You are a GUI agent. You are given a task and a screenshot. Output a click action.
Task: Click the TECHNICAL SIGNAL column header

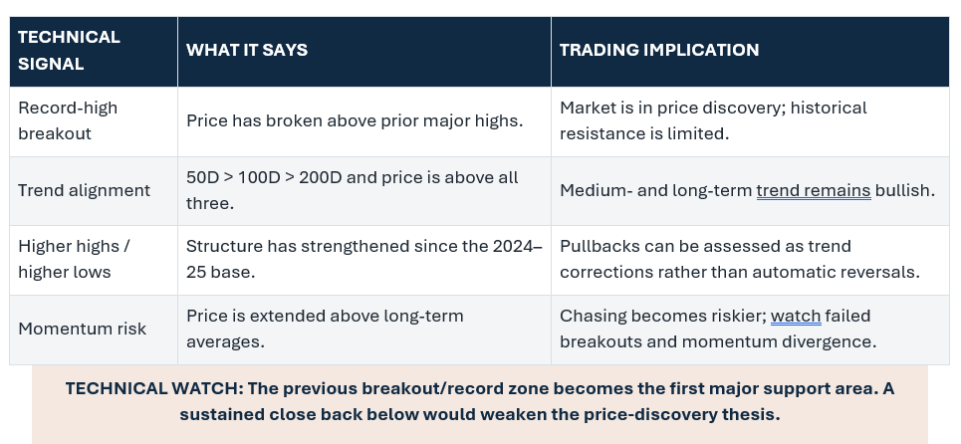94,52
